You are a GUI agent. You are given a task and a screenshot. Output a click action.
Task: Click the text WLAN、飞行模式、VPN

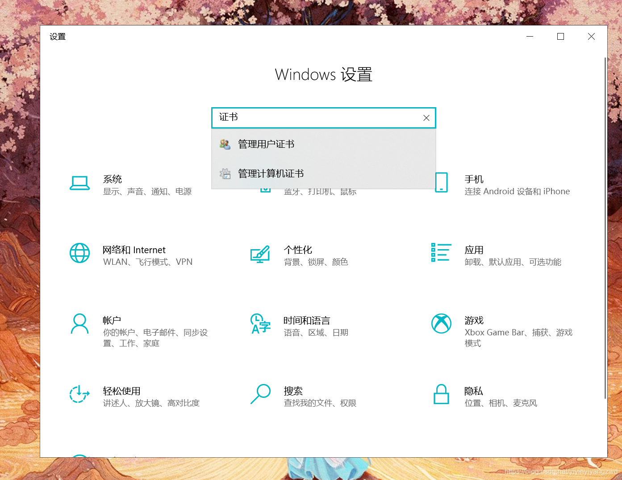point(148,262)
